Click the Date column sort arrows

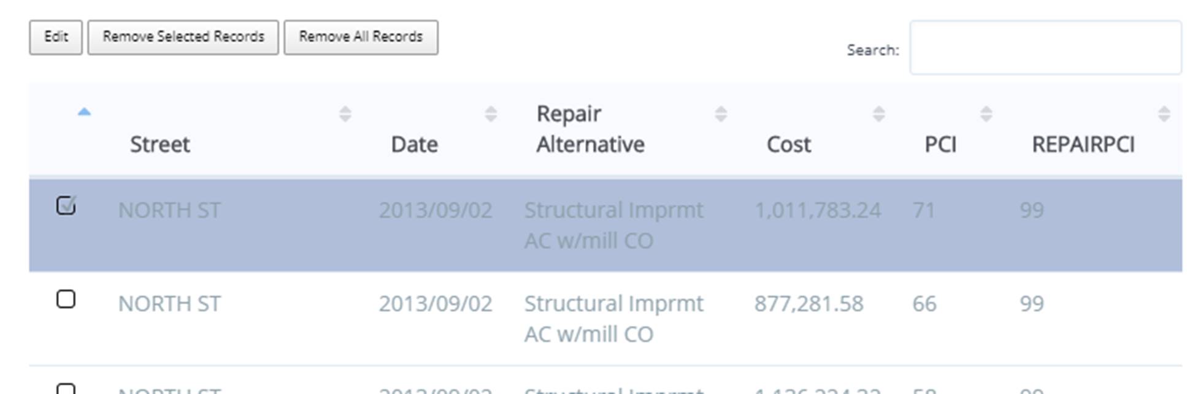click(x=490, y=114)
